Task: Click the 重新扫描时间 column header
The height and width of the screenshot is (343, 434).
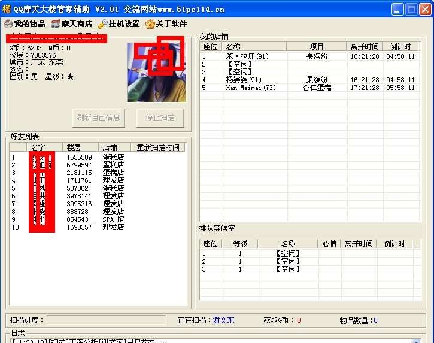Action: click(158, 147)
